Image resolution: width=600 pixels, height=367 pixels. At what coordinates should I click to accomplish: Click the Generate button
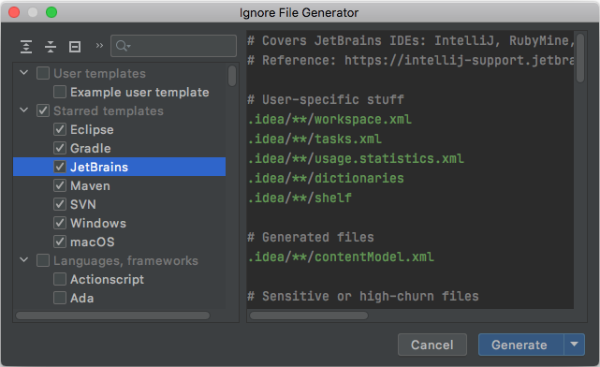tap(521, 345)
